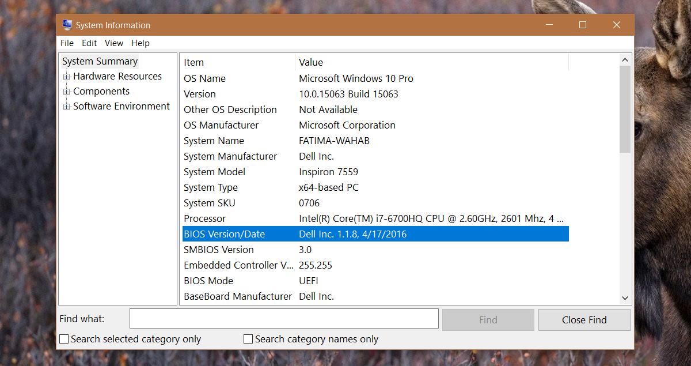Select the Other OS Description row
The image size is (691, 366).
375,110
